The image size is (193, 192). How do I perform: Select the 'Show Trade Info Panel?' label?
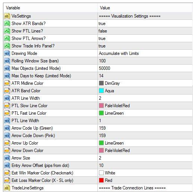click(33, 46)
